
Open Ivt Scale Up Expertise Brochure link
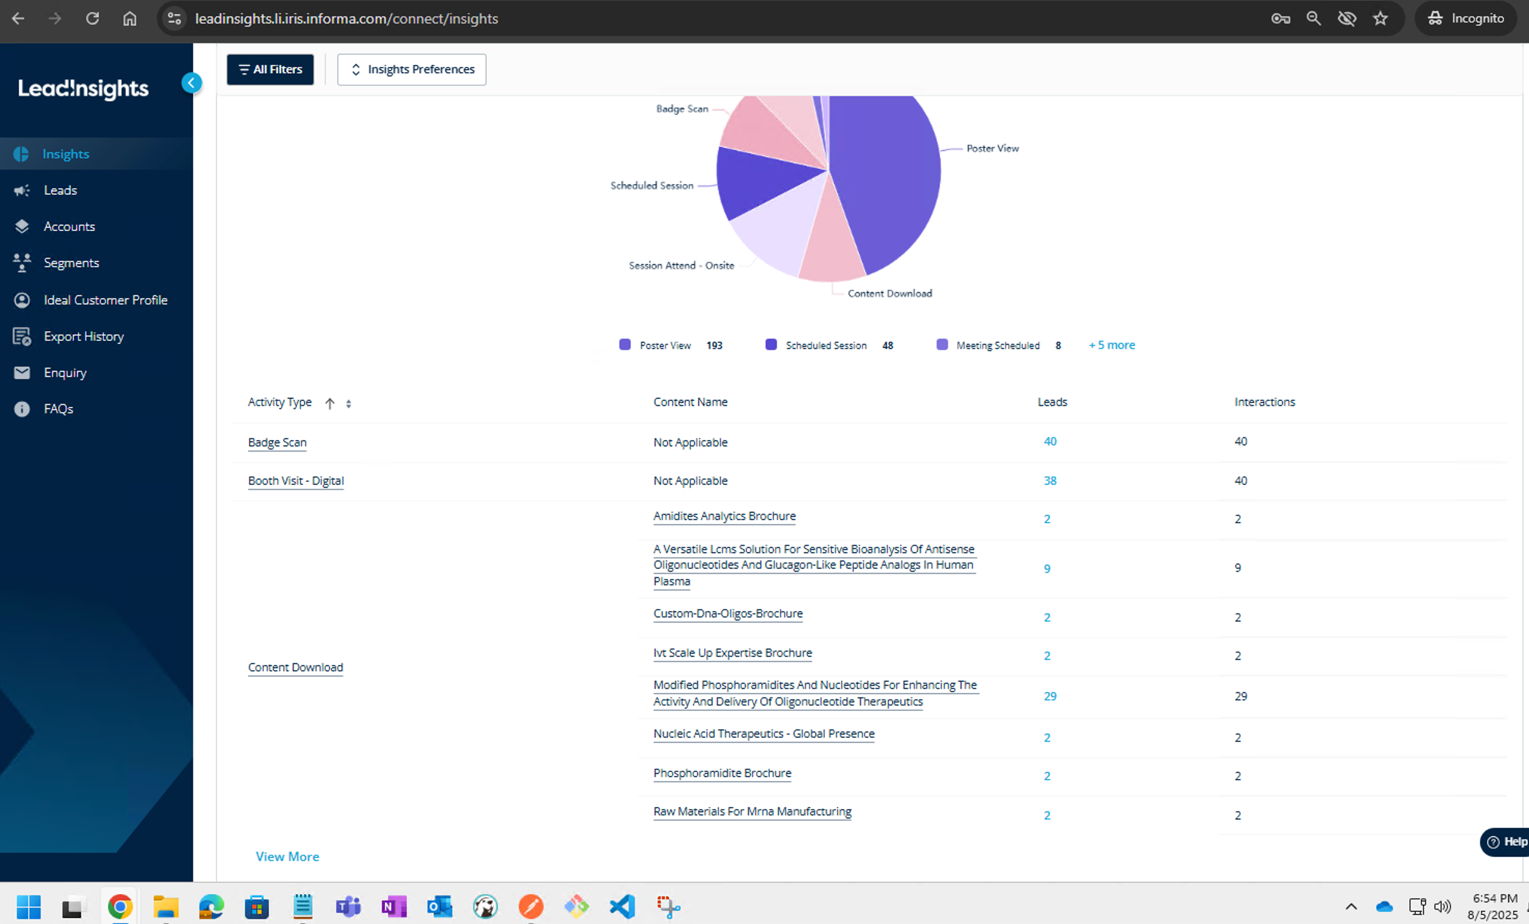point(732,653)
